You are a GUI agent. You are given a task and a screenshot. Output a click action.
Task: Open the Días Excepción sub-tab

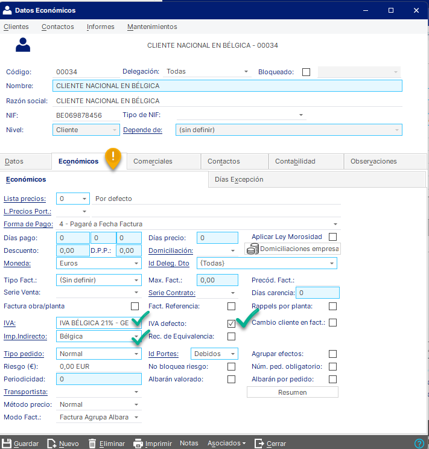317,180
